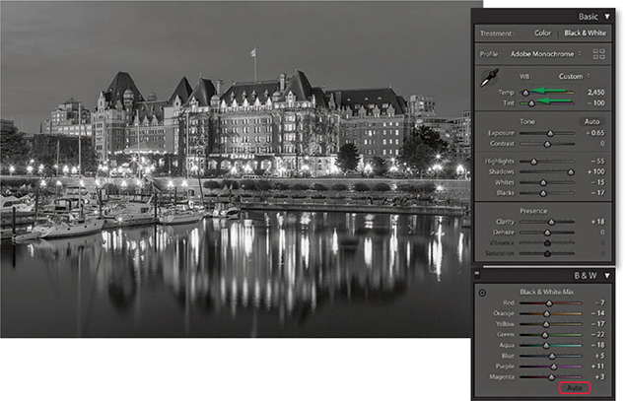Toggle the B&W panel on/off switch
The image size is (625, 401).
(x=477, y=274)
